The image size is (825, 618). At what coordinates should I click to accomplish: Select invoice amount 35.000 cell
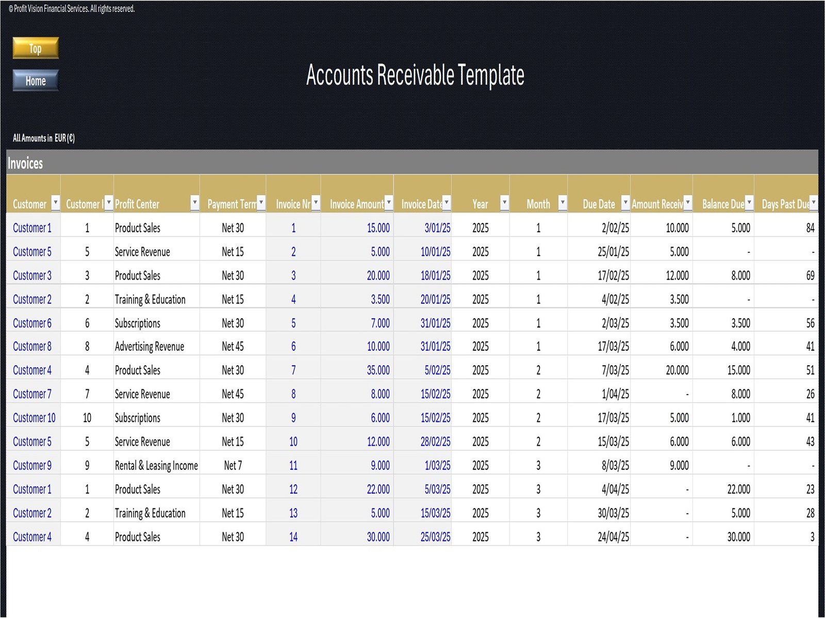click(x=378, y=370)
